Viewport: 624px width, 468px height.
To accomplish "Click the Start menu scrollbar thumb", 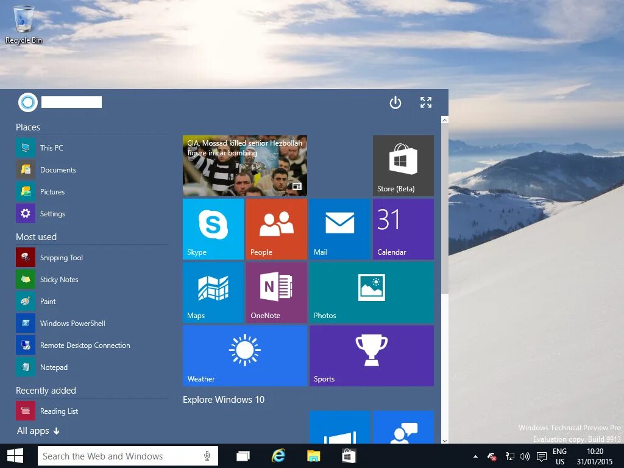I will point(444,209).
